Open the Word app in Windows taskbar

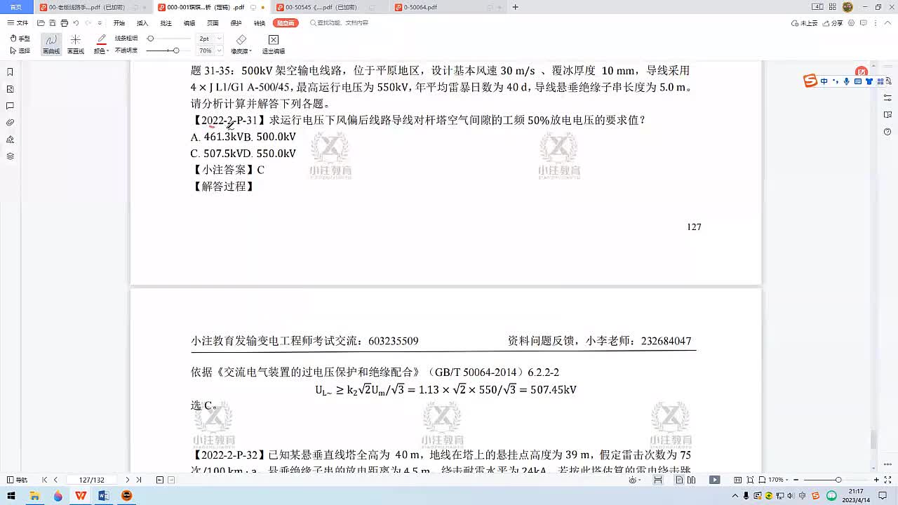(104, 496)
